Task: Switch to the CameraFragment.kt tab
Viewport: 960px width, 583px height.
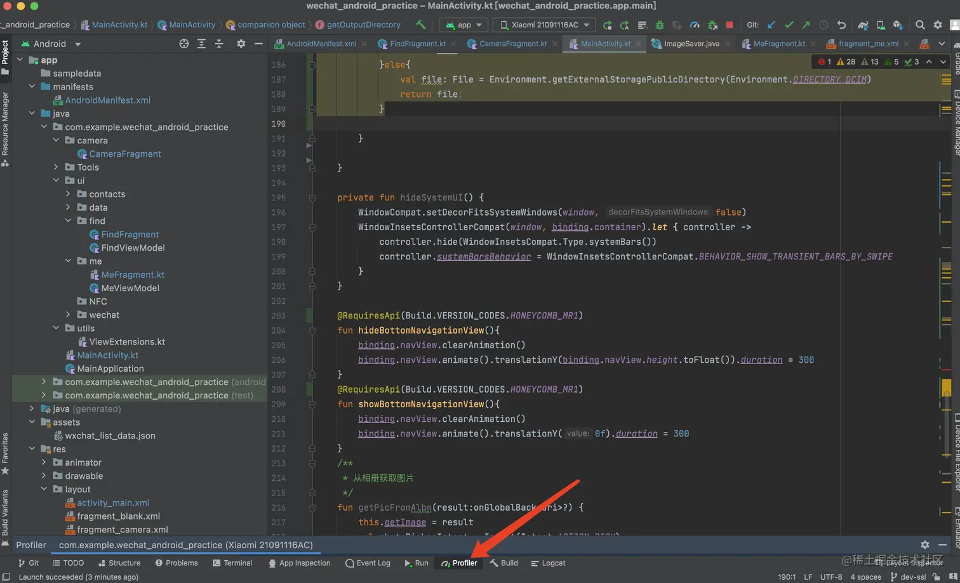Action: pos(512,44)
